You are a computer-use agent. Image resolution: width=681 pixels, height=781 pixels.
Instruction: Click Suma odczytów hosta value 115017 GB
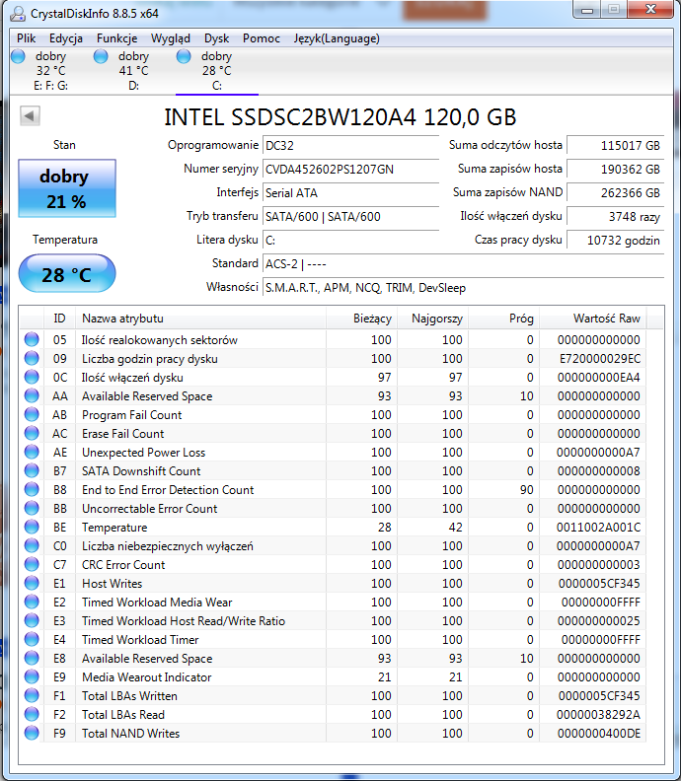click(x=616, y=145)
